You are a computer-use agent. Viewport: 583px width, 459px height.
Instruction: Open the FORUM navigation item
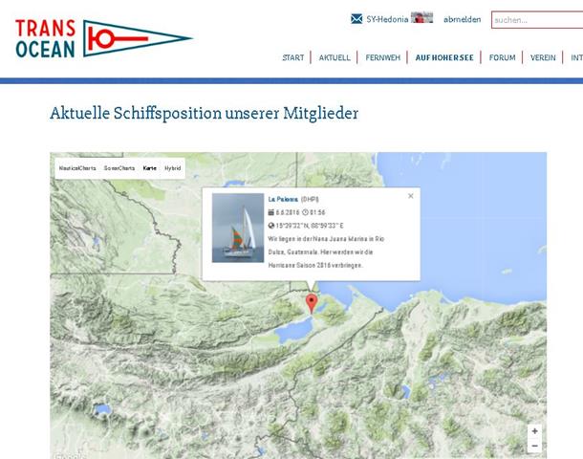(x=502, y=58)
